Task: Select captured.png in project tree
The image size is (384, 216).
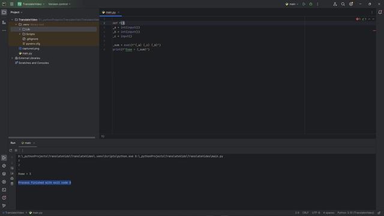Action: tap(29, 49)
